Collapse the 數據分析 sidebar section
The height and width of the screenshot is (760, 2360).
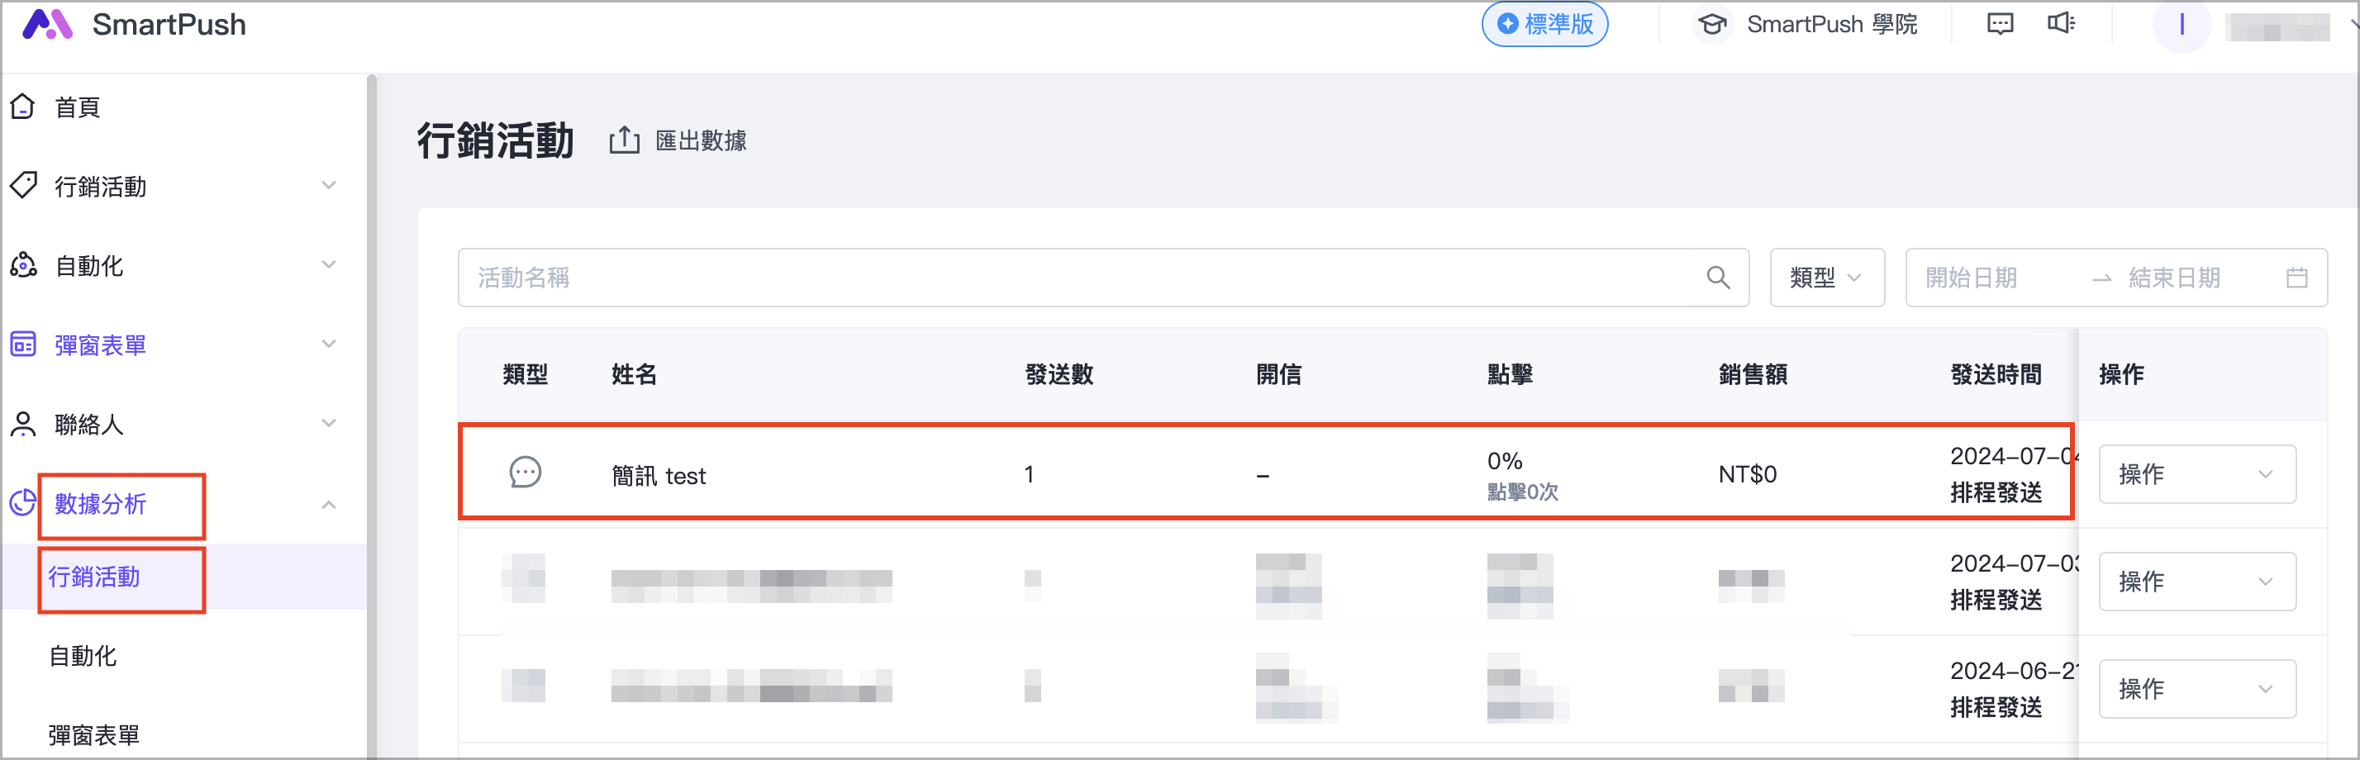(x=329, y=505)
